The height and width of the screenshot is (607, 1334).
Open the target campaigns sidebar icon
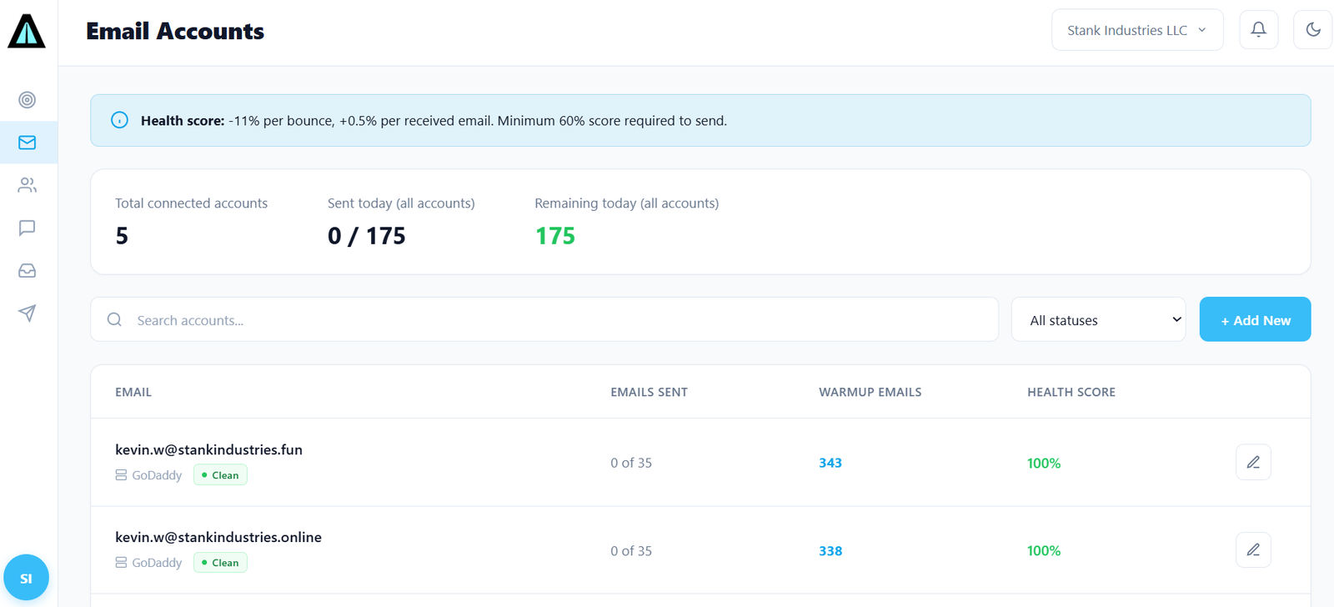pyautogui.click(x=28, y=100)
